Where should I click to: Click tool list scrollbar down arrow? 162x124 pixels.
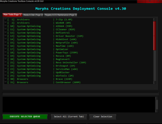(x=155, y=83)
